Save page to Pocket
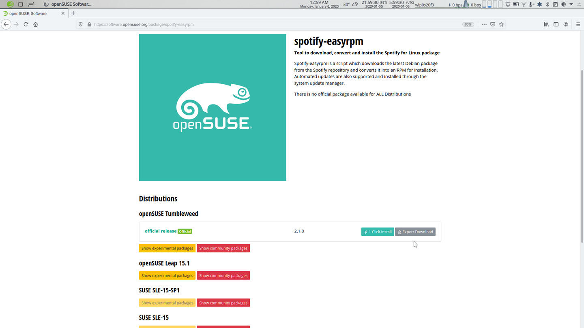 pos(493,24)
